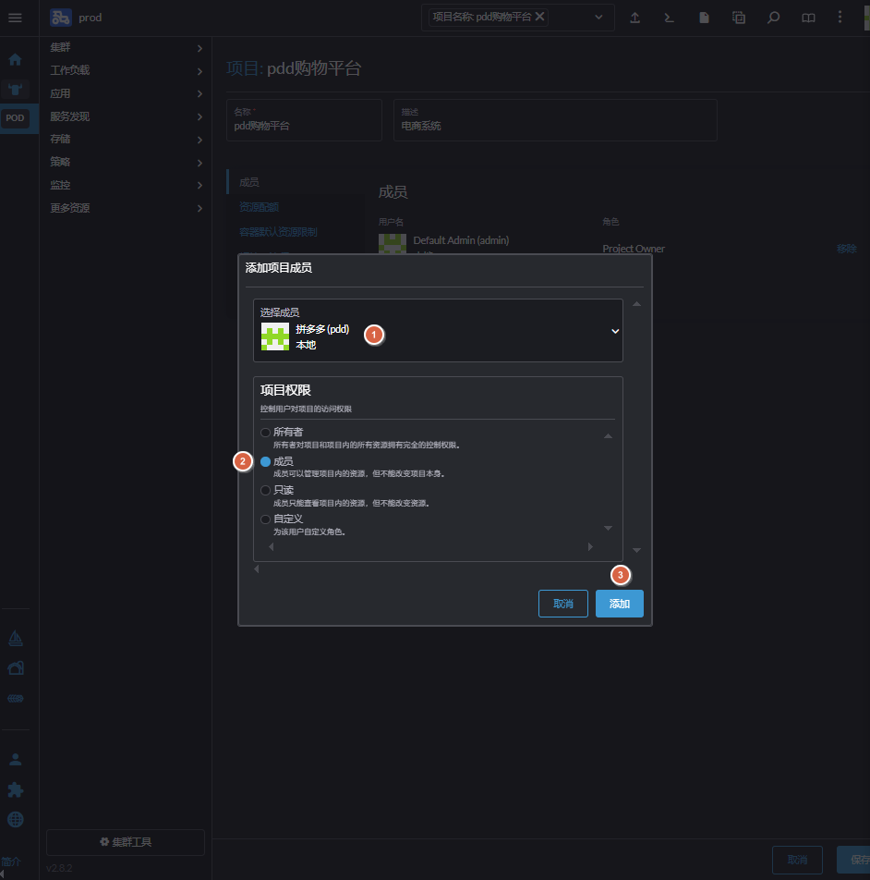This screenshot has height=880, width=870.
Task: Open the kubectl shell icon
Action: tap(670, 18)
